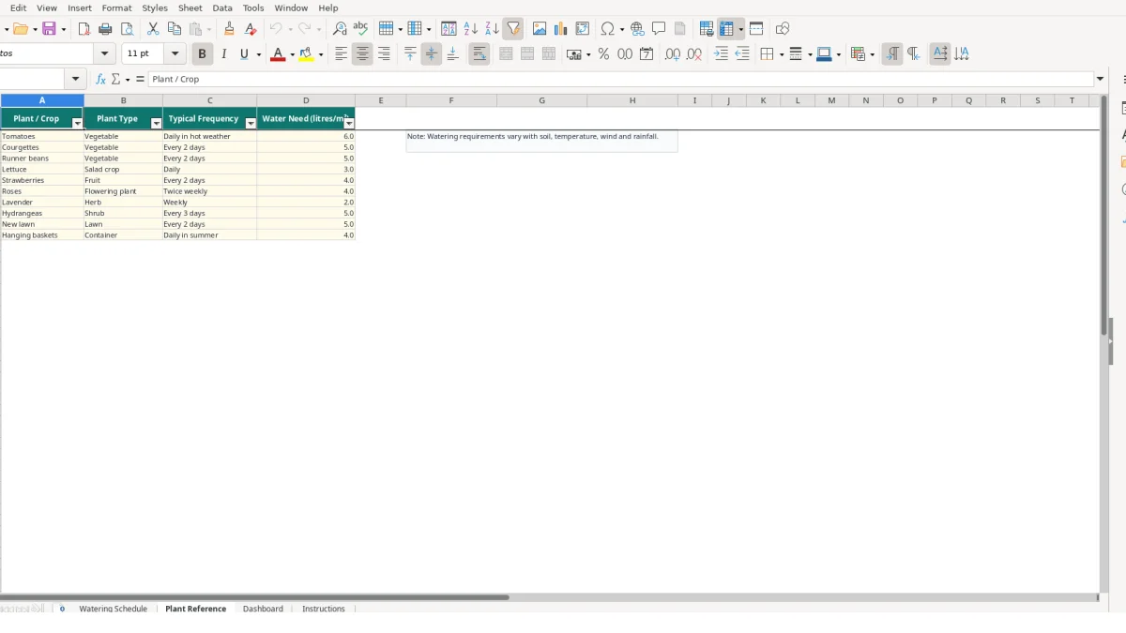The width and height of the screenshot is (1126, 633).
Task: Toggle Center Horizontally alignment
Action: (362, 54)
